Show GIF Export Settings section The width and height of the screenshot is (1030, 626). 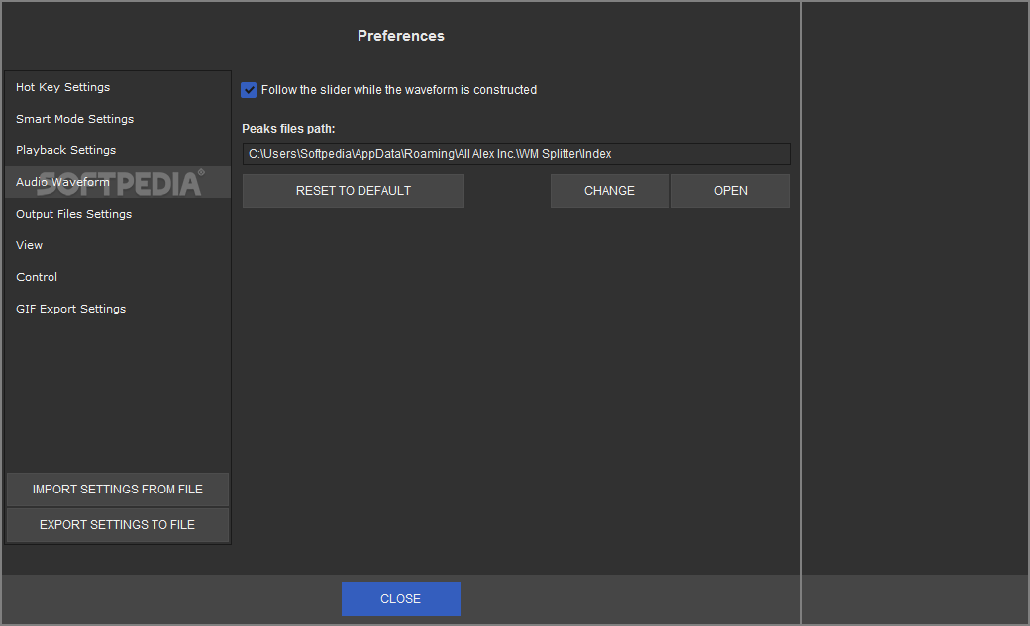coord(70,309)
